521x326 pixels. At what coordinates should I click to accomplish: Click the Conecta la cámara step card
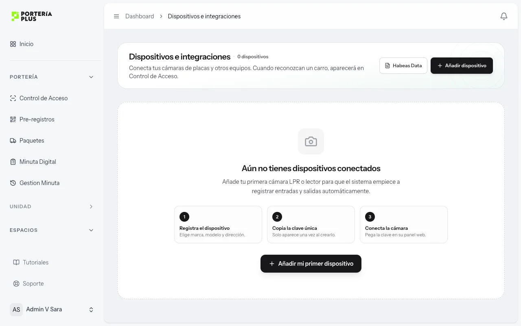pyautogui.click(x=404, y=225)
